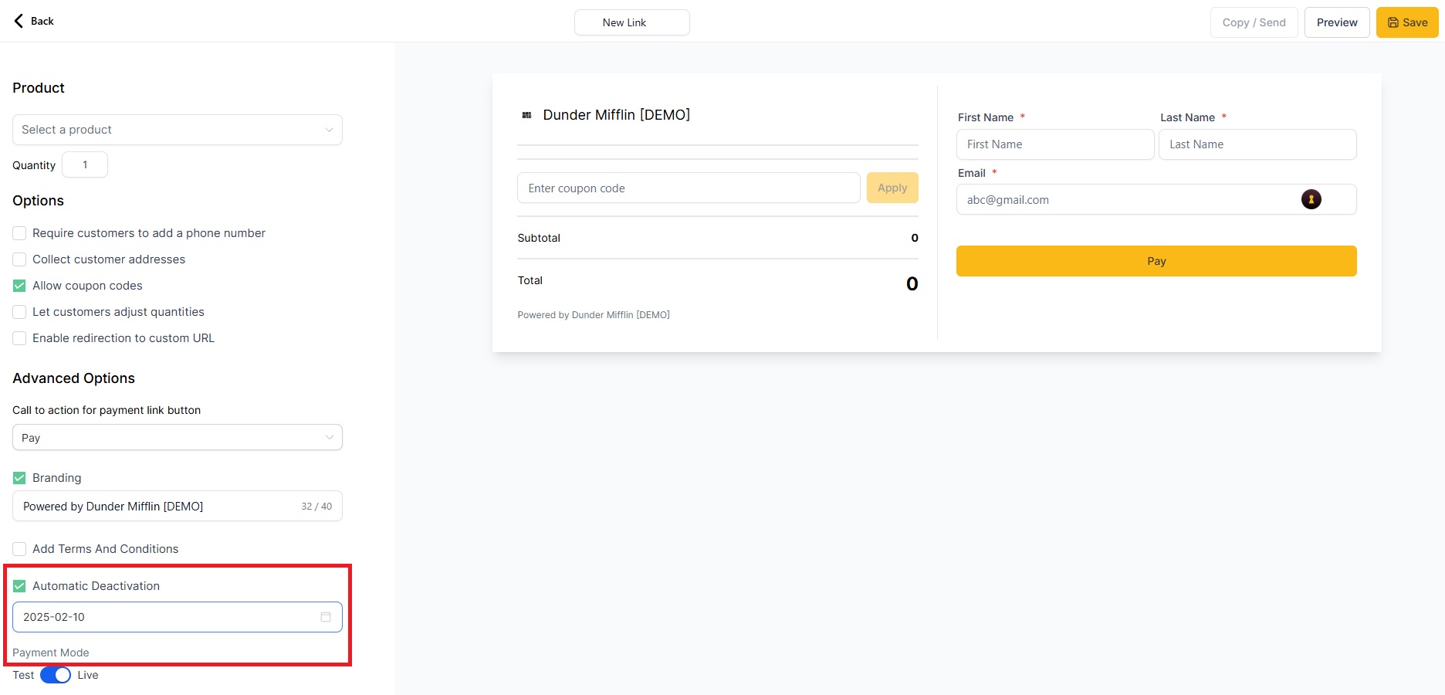
Task: Click the Live label next to toggle
Action: pos(88,675)
